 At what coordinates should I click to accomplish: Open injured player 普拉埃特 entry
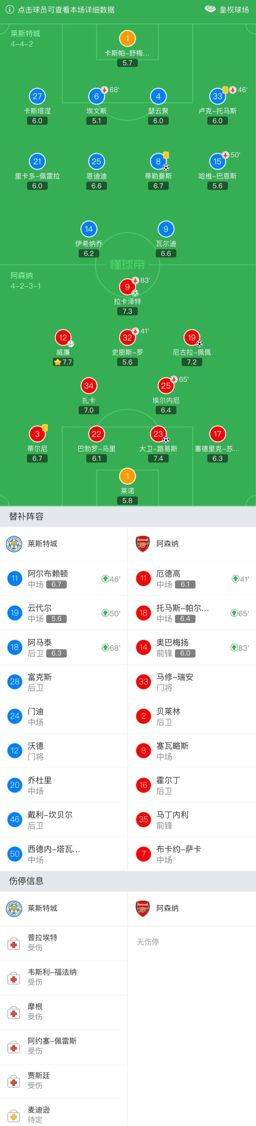[64, 943]
